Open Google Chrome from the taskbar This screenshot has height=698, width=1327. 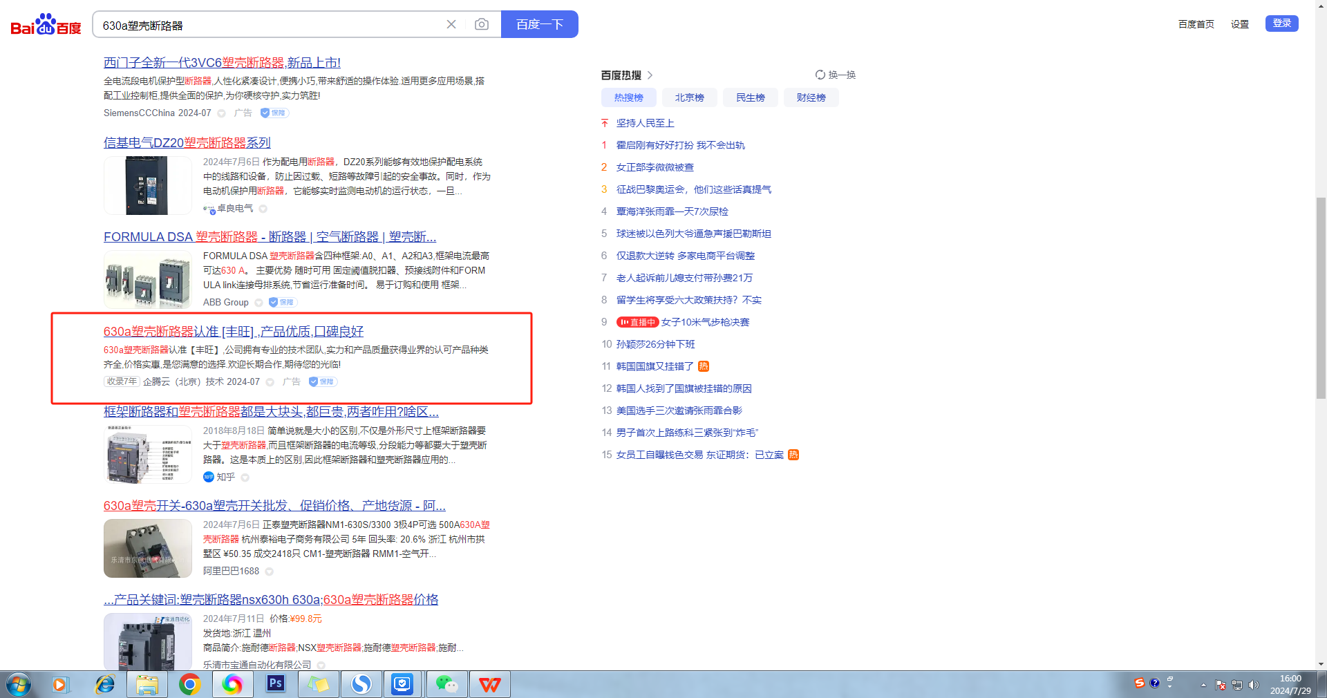pyautogui.click(x=189, y=684)
